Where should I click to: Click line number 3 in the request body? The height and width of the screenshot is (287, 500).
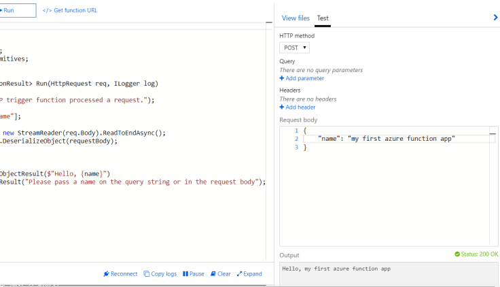(x=297, y=147)
